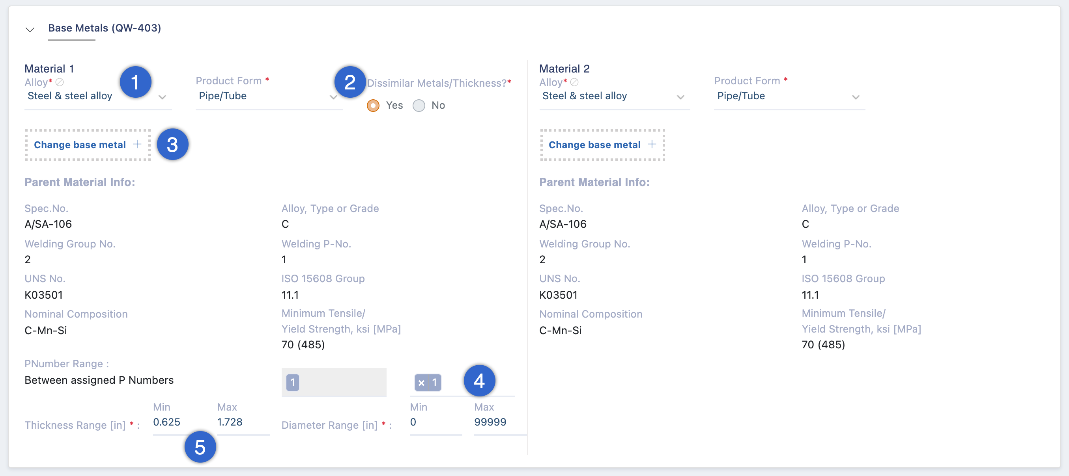Click Material 2 Nominal Composition C-Mn-Si

[560, 331]
